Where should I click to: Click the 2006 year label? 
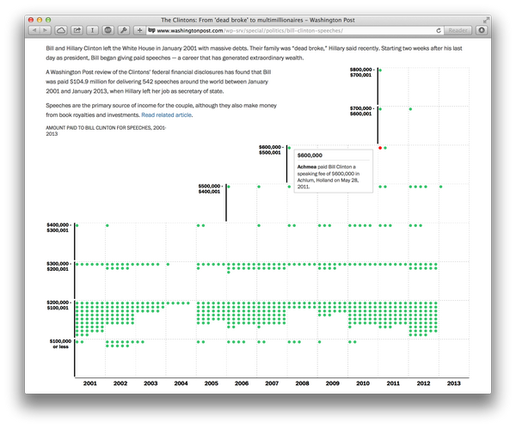click(242, 383)
